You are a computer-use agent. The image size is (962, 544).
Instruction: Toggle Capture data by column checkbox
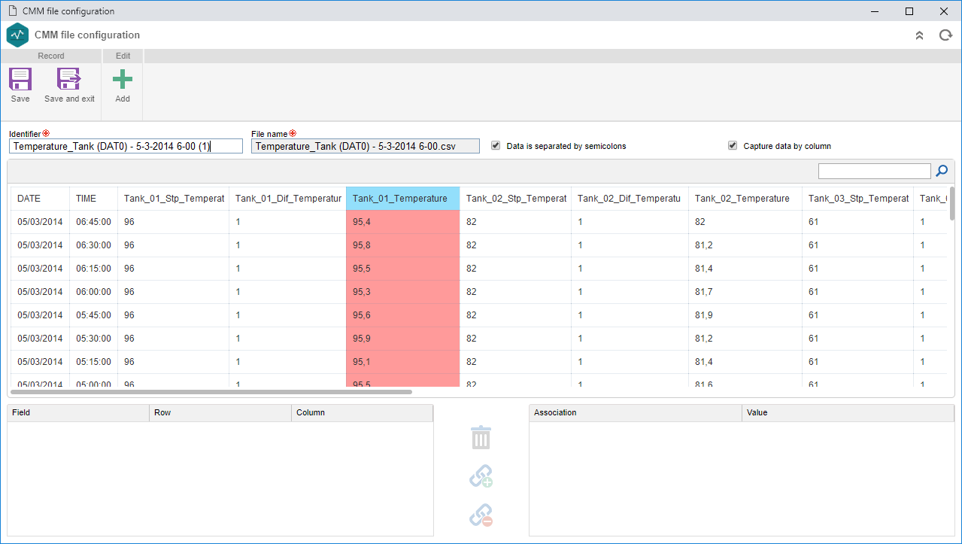(733, 146)
